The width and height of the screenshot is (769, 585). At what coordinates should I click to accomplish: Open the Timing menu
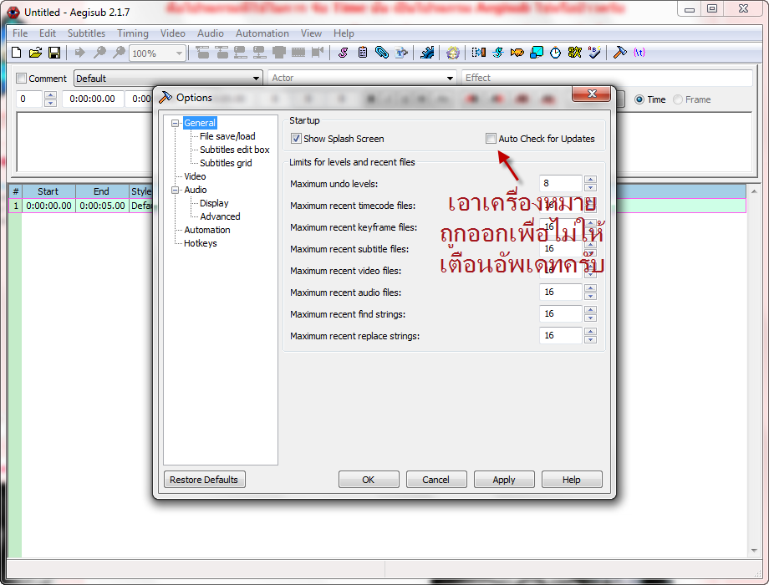coord(132,33)
